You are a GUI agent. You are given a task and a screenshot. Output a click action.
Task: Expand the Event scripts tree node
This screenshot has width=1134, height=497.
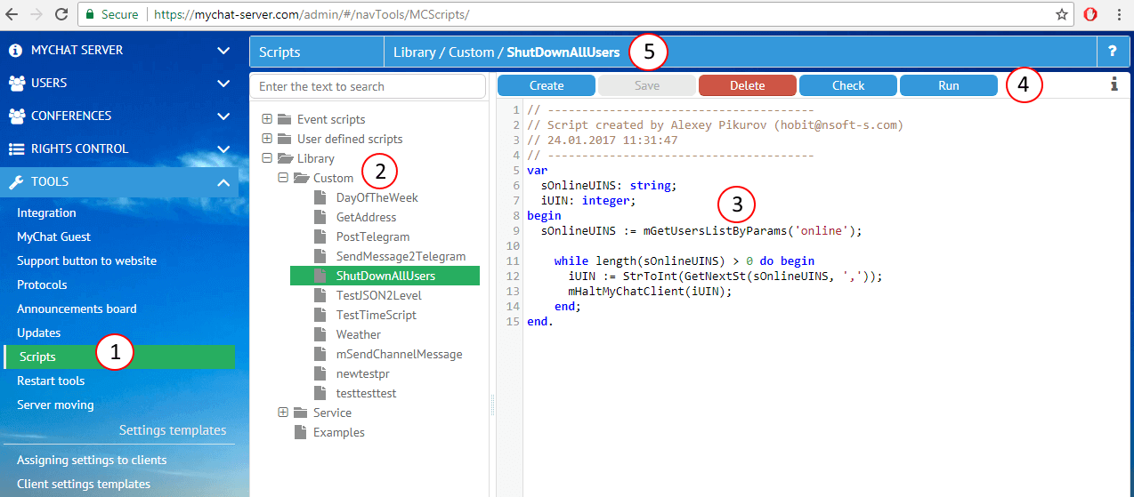click(x=267, y=119)
